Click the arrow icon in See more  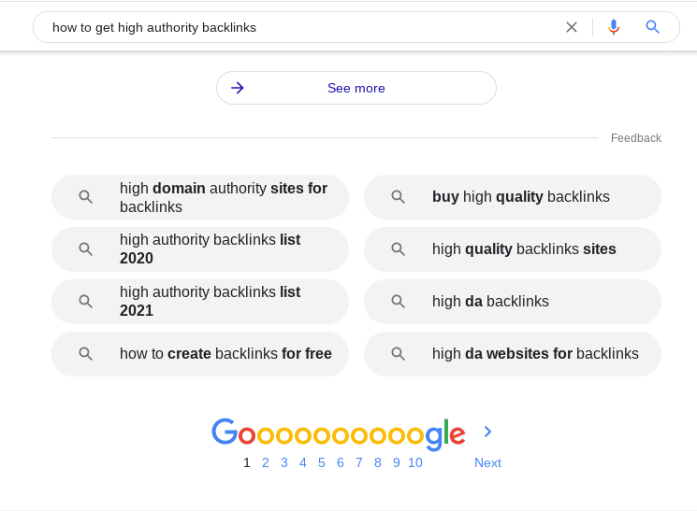238,88
